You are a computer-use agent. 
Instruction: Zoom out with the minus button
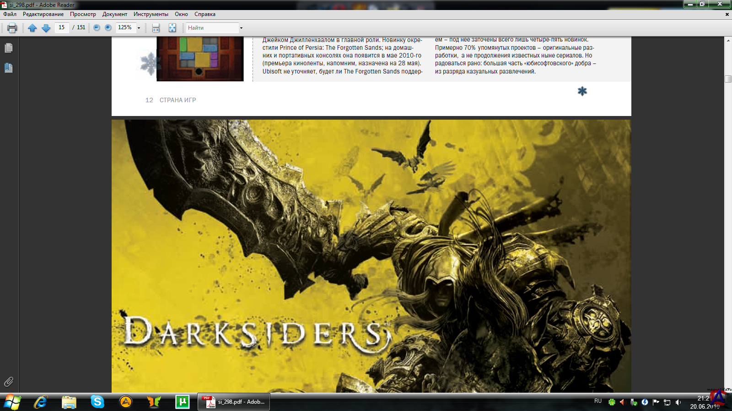[97, 27]
